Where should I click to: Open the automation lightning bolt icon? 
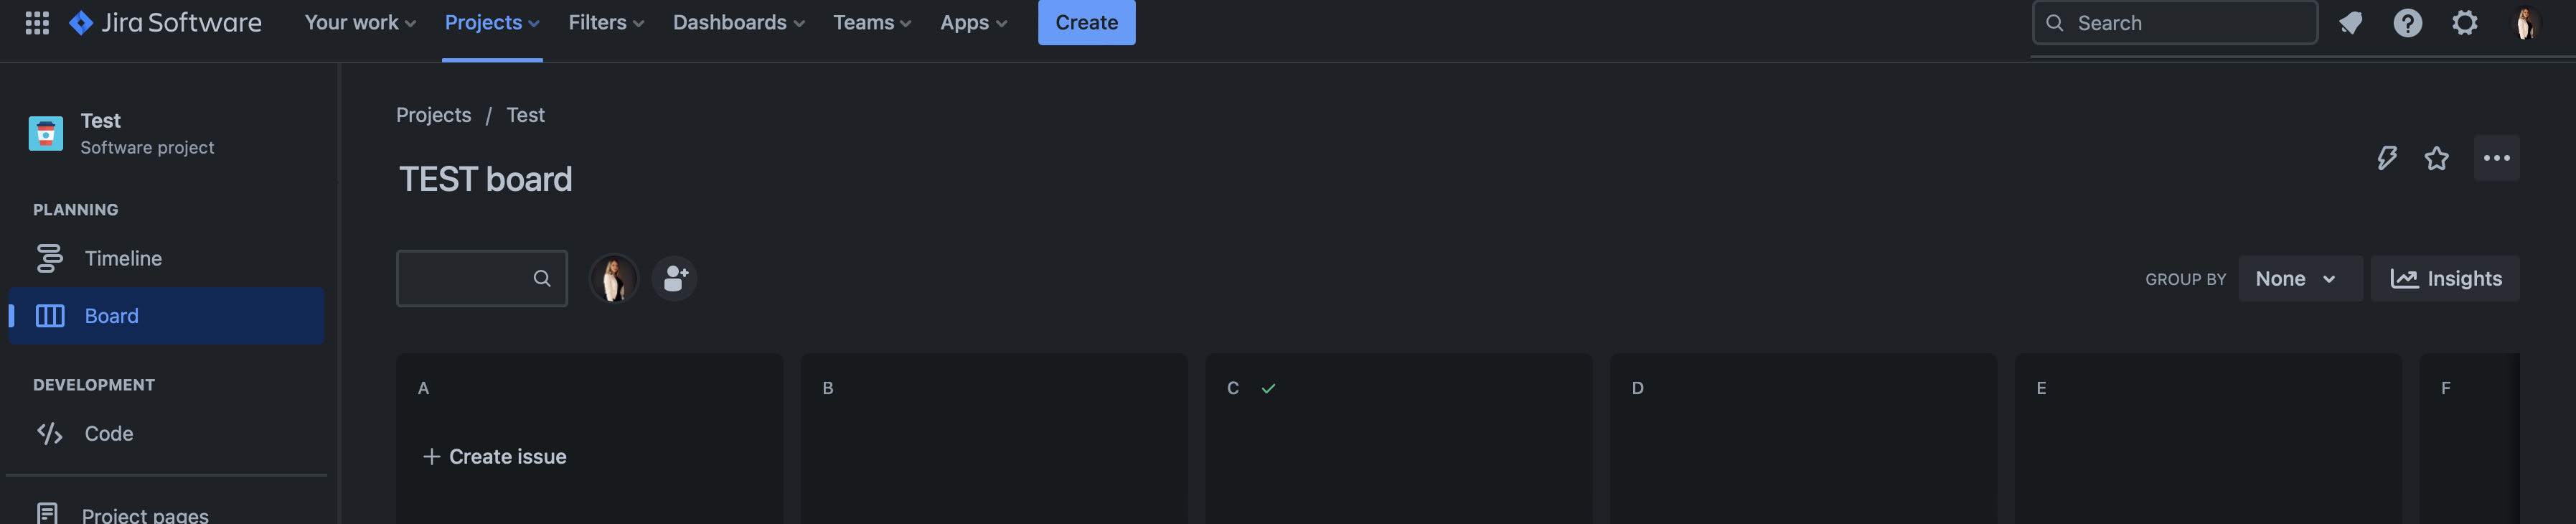2386,158
